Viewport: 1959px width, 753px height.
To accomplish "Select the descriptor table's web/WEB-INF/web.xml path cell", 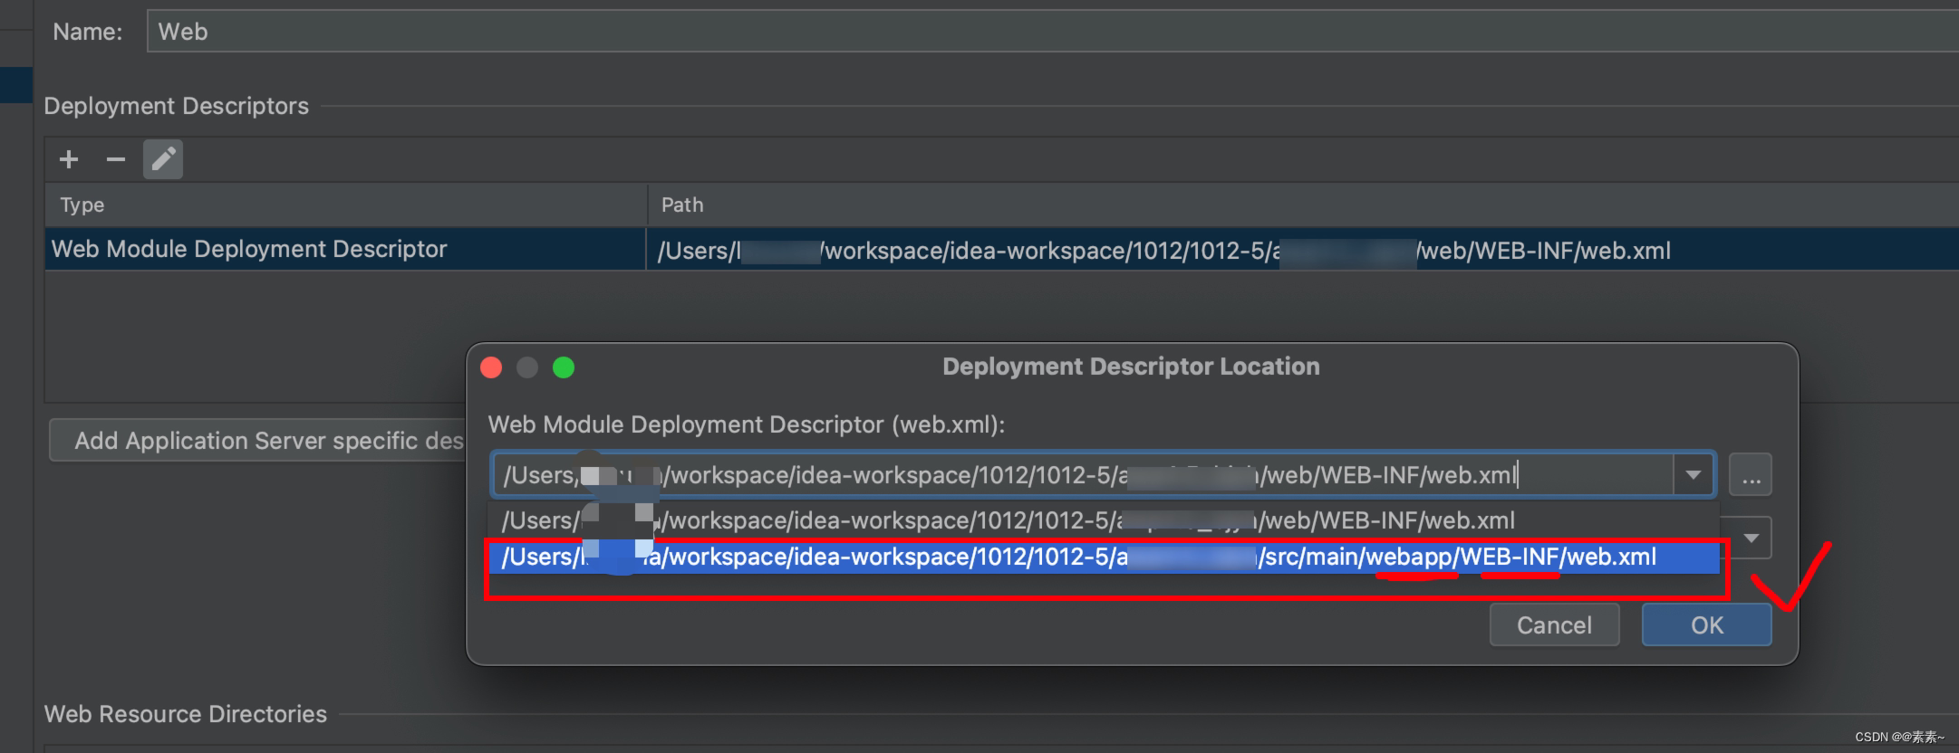I will [x=1303, y=250].
